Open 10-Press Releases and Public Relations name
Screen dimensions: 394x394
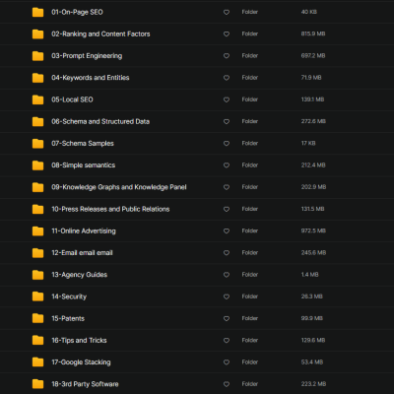[x=110, y=209]
